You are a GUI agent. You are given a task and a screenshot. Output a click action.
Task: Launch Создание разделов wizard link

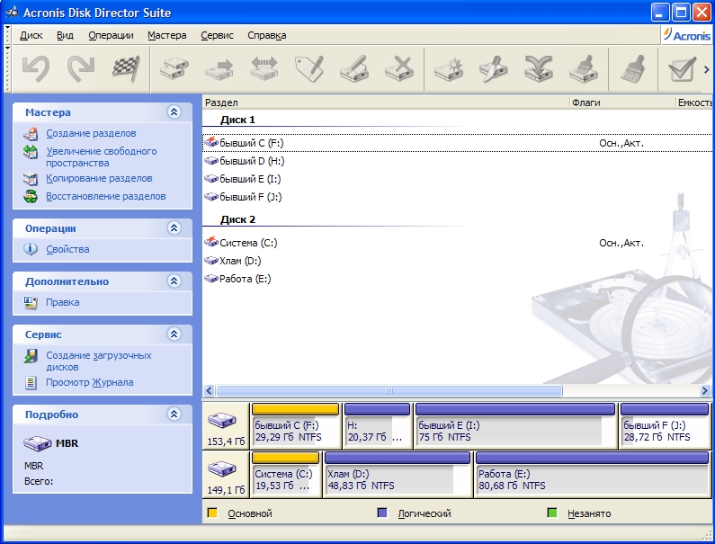91,134
